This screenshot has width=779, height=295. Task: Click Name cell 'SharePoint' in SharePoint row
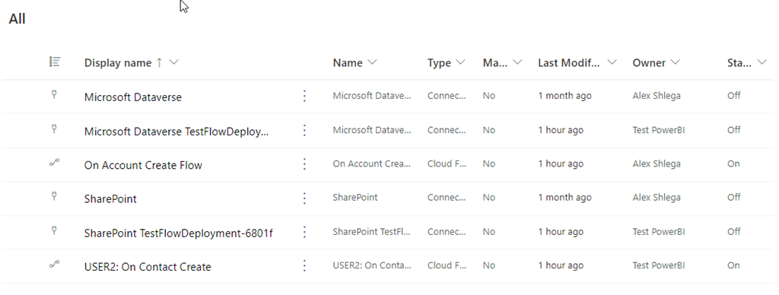(x=355, y=198)
